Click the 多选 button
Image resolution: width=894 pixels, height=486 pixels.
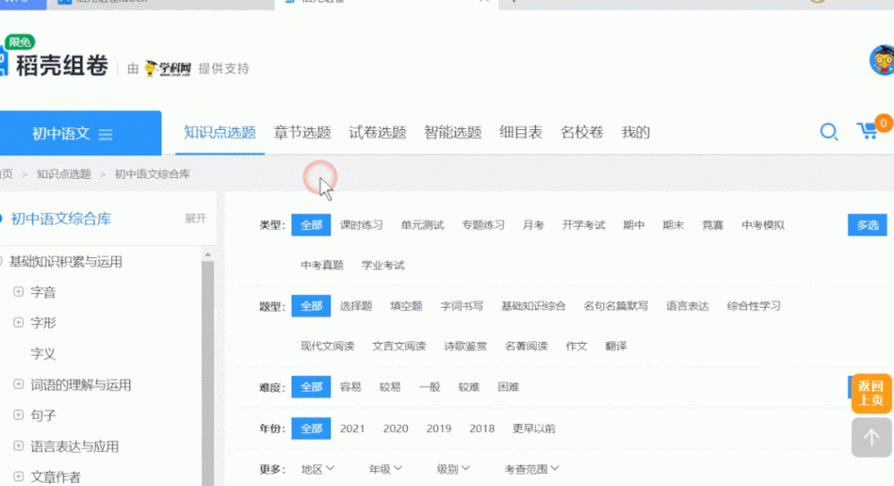867,225
